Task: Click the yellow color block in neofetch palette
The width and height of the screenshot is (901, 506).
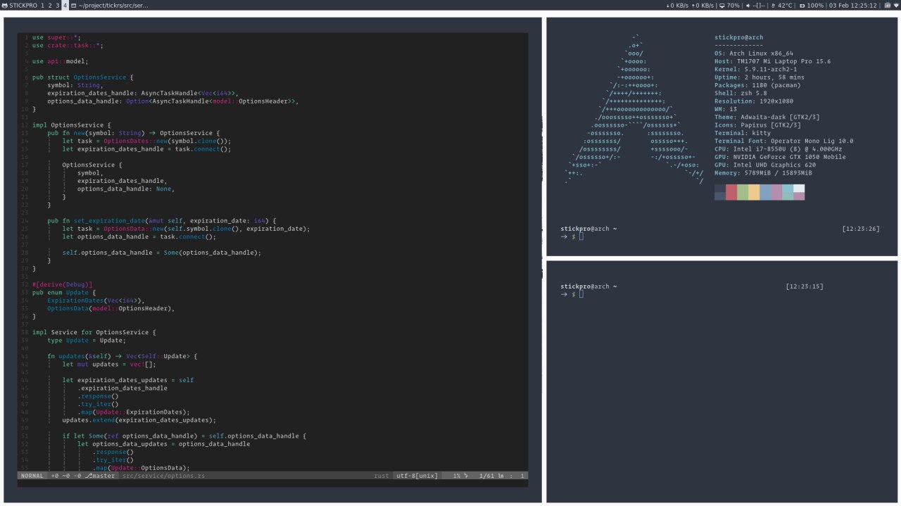Action: click(754, 192)
